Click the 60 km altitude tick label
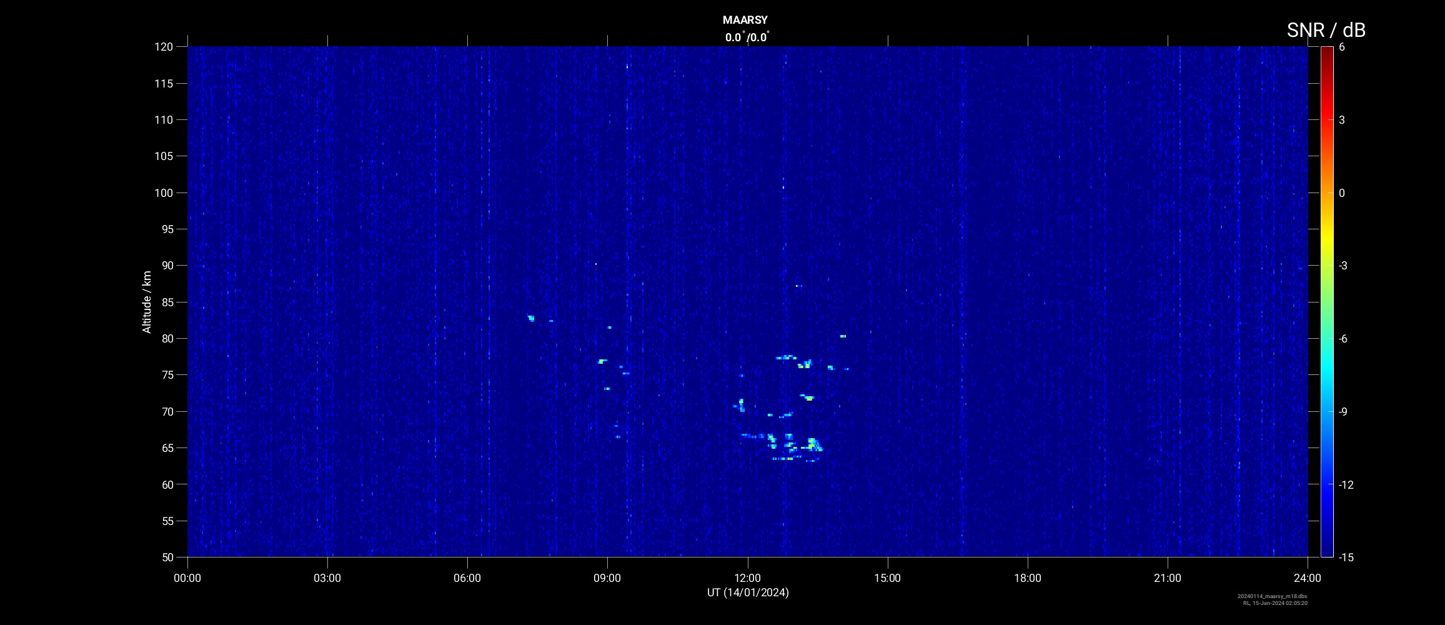This screenshot has width=1445, height=625. click(x=167, y=484)
